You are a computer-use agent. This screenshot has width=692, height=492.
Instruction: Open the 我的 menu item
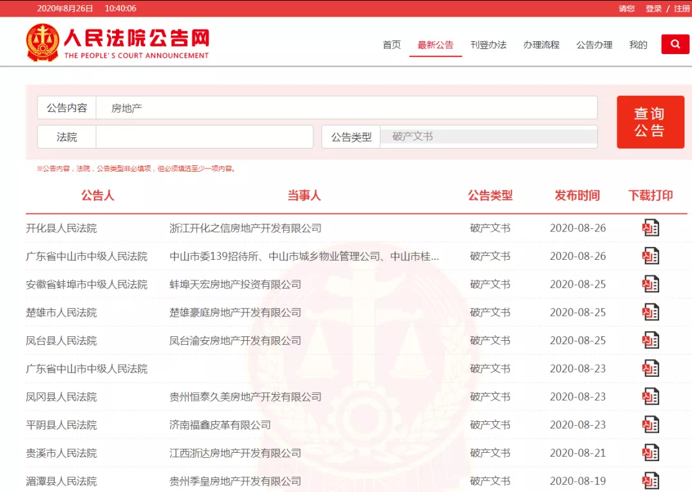click(638, 44)
